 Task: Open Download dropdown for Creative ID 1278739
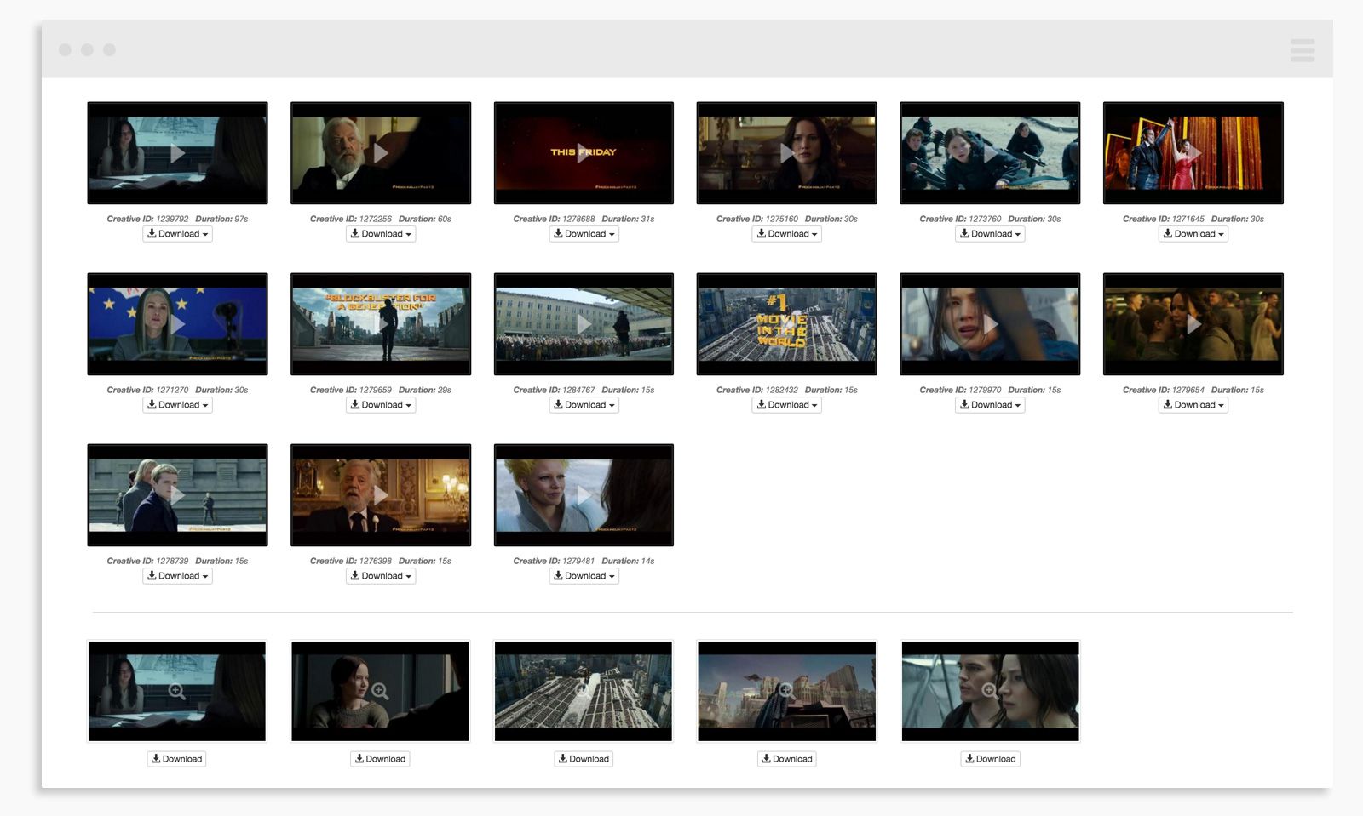[177, 576]
